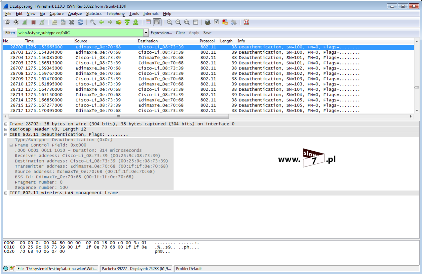This screenshot has height=274, width=422.
Task: Expand Frame Control Field node
Action: click(x=11, y=145)
